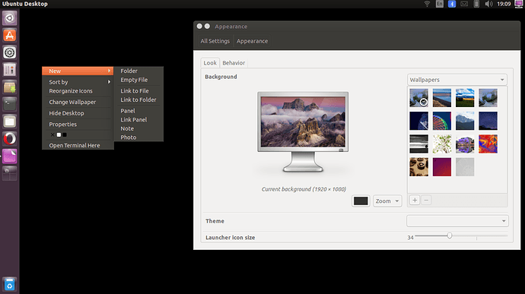The width and height of the screenshot is (525, 294).
Task: Open the Wi-Fi network indicator
Action: (427, 4)
